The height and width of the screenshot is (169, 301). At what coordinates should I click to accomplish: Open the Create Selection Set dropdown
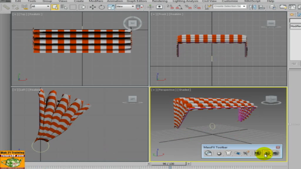(x=230, y=6)
